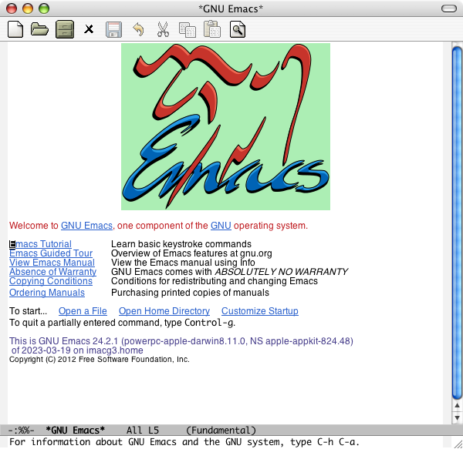Click the toolbar toggle pill in title bar
Image resolution: width=463 pixels, height=449 pixels.
click(x=449, y=8)
